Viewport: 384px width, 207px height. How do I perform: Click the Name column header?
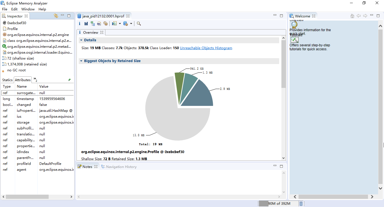point(26,87)
